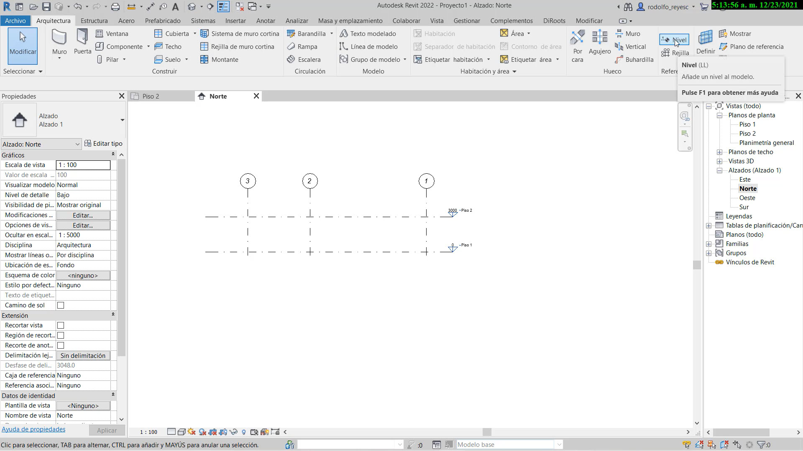Select the Nivel level tool
Viewport: 803px width, 451px height.
pos(674,40)
